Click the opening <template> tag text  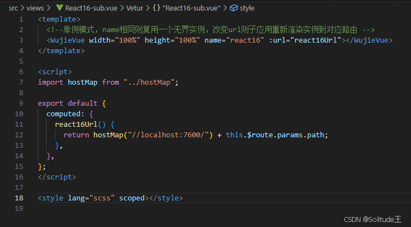point(59,19)
